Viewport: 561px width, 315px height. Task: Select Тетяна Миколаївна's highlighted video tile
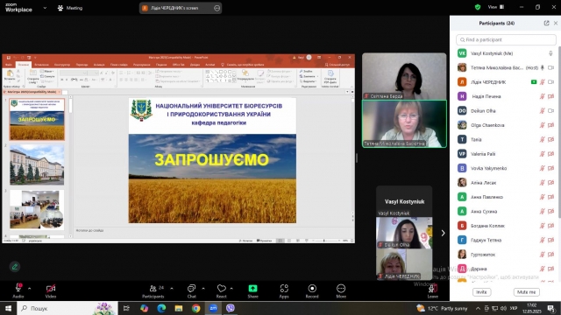point(404,124)
